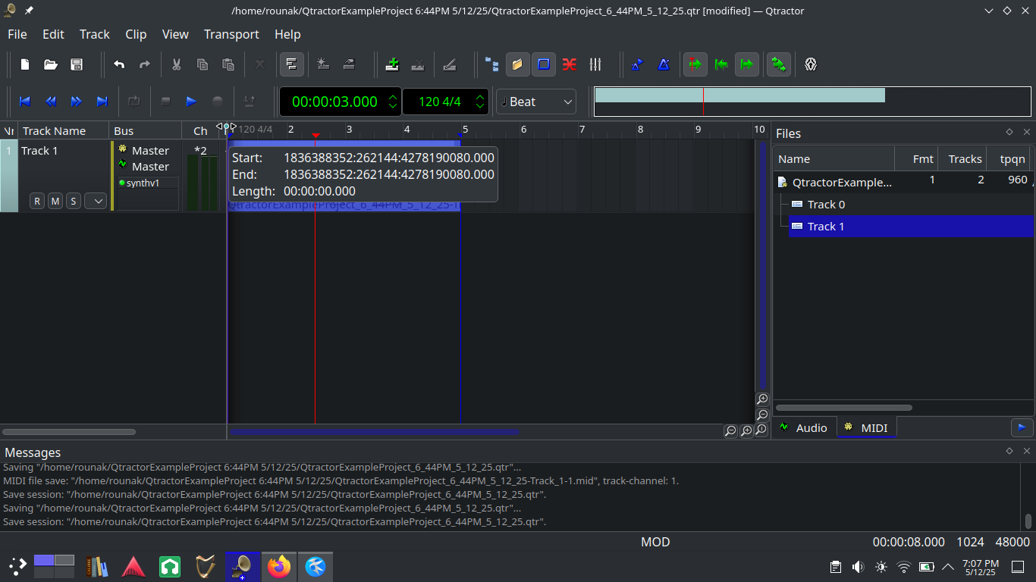Click the Metronome icon in toolbar
The image size is (1036, 582).
(664, 64)
